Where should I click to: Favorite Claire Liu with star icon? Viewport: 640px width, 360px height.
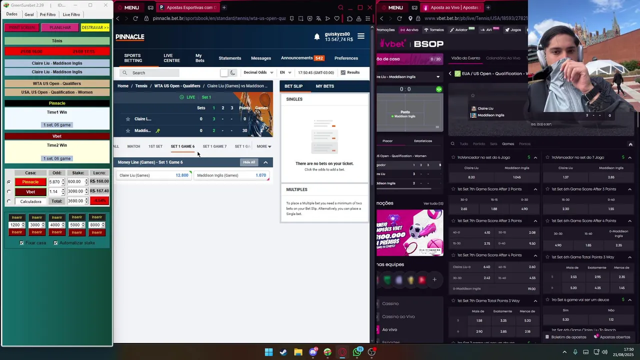click(128, 119)
